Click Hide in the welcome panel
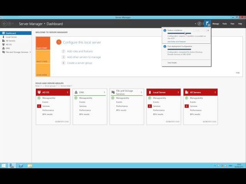246x184 pixels. coord(238,73)
